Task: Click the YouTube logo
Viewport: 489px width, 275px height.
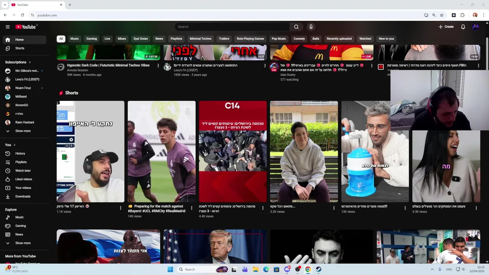Action: (26, 27)
